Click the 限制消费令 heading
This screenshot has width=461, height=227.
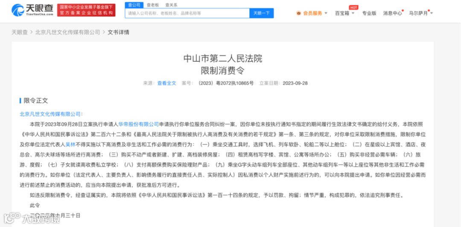[x=222, y=71]
